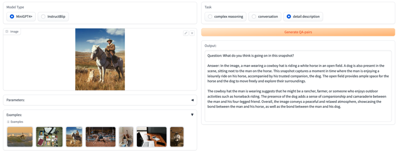Choose the conversation task
The width and height of the screenshot is (397, 153).
(265, 17)
